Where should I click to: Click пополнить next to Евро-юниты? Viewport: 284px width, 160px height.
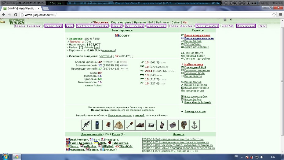108,50
